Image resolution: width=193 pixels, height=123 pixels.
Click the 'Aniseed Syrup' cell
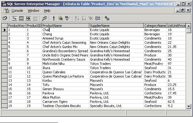pyautogui.click(x=65, y=38)
